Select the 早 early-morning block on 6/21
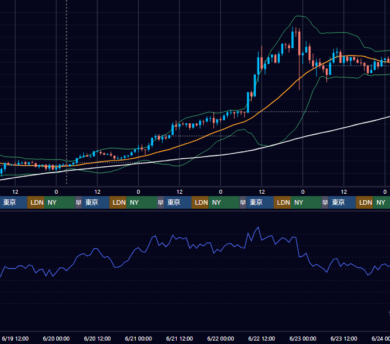The image size is (390, 344). click(161, 202)
